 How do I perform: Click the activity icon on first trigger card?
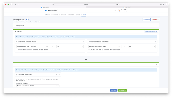click(x=17, y=42)
